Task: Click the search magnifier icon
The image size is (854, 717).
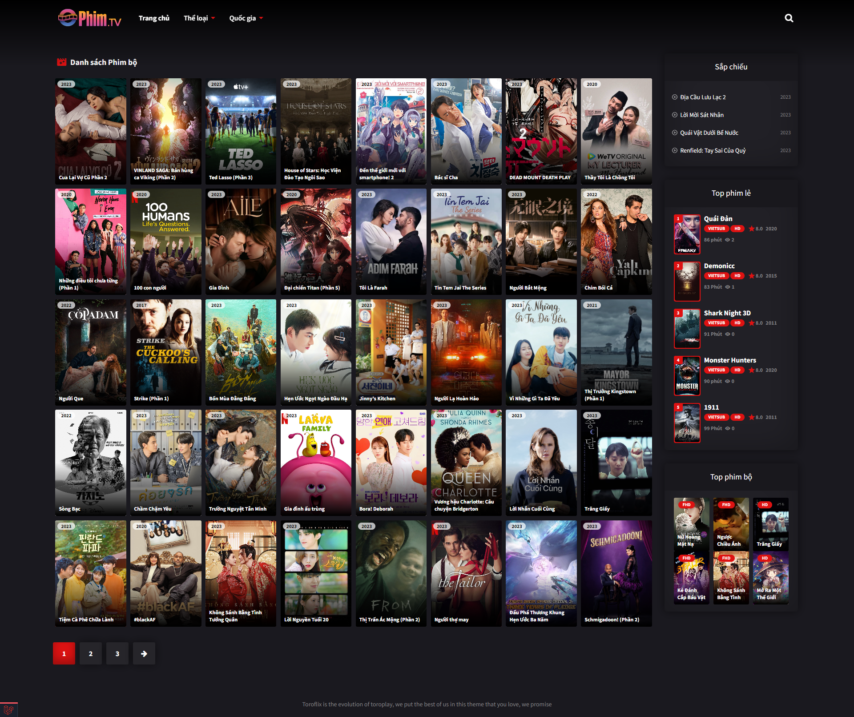Action: (789, 18)
